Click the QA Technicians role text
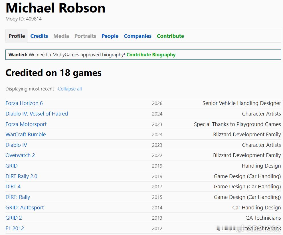283x235 pixels. pyautogui.click(x=263, y=218)
